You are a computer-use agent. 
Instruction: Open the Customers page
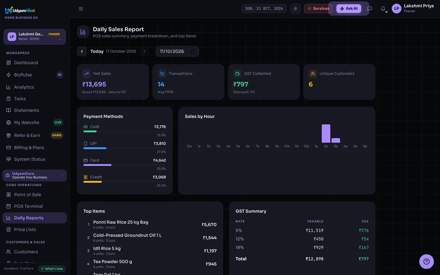click(x=35, y=252)
